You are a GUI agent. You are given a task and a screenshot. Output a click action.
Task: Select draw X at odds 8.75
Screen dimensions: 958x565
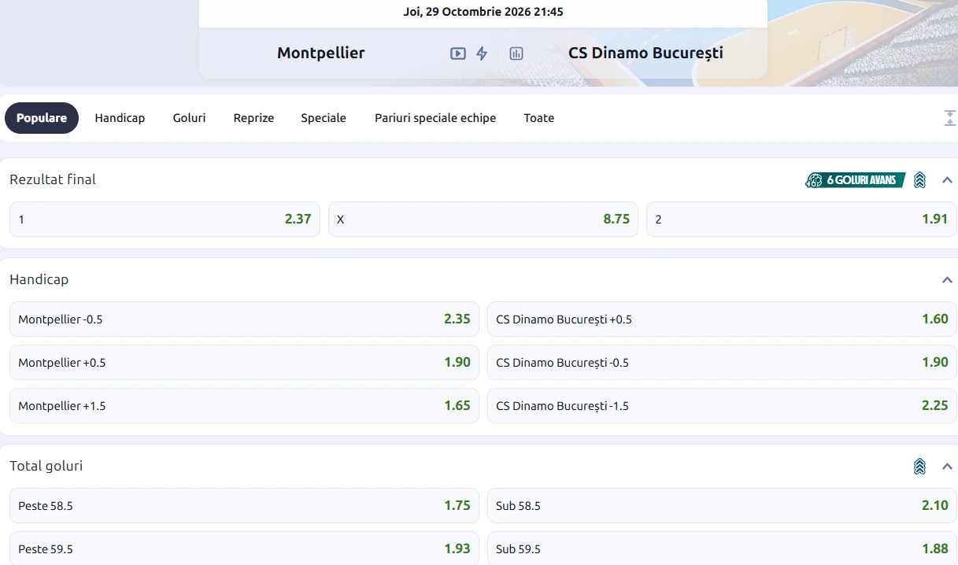pyautogui.click(x=483, y=220)
